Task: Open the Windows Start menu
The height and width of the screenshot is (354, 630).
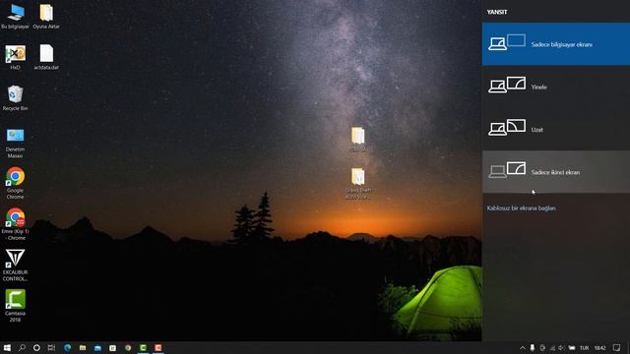Action: (7, 347)
